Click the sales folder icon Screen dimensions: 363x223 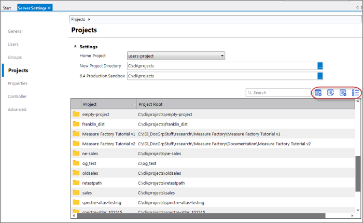76,192
